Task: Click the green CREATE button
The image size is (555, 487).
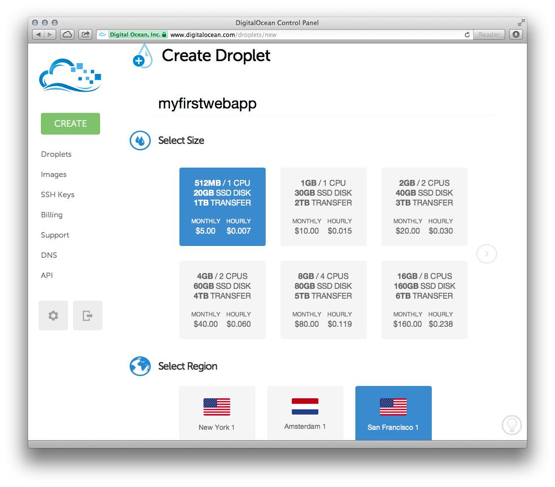Action: 70,124
